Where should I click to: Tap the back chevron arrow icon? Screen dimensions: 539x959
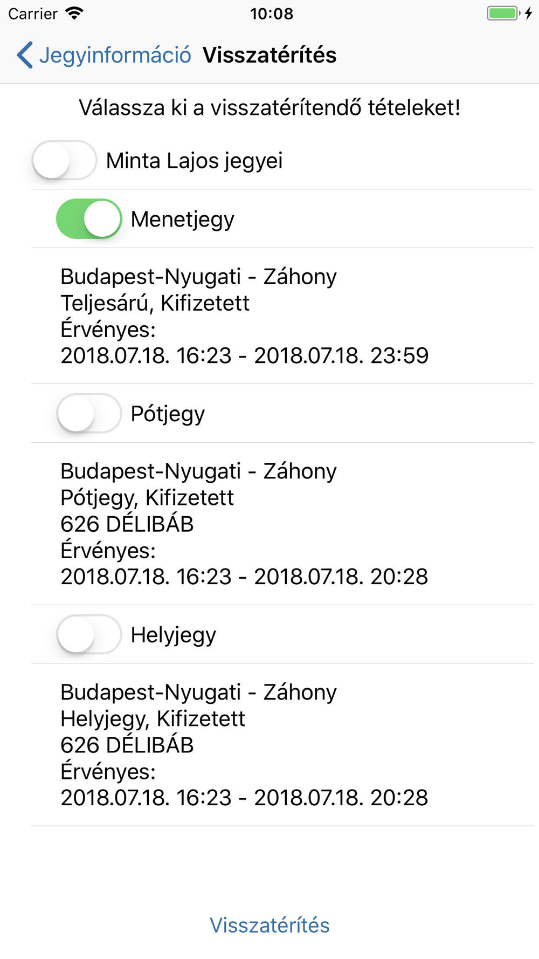pos(25,55)
